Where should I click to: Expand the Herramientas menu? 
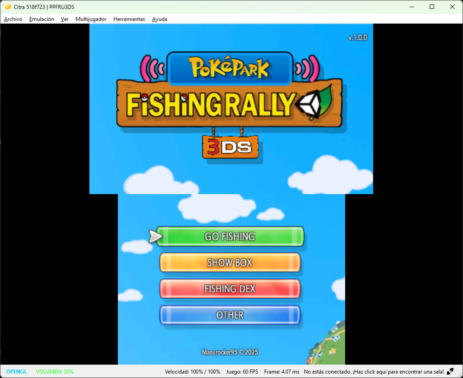coord(129,19)
